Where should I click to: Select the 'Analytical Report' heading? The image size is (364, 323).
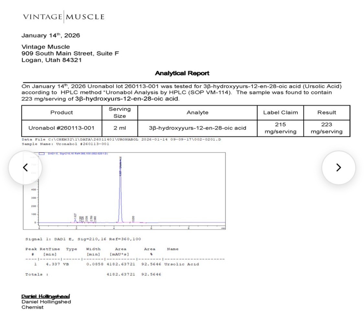(x=182, y=73)
